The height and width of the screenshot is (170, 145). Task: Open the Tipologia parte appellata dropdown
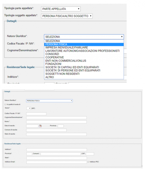pyautogui.click(x=61, y=9)
